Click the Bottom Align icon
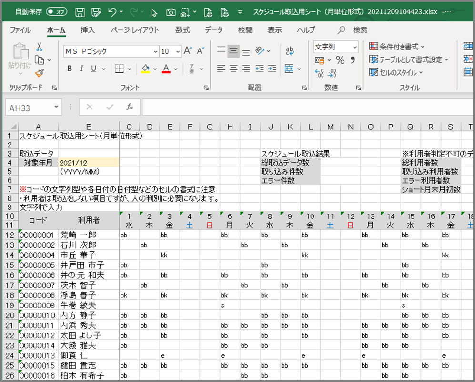This screenshot has height=382, width=475. 246,51
